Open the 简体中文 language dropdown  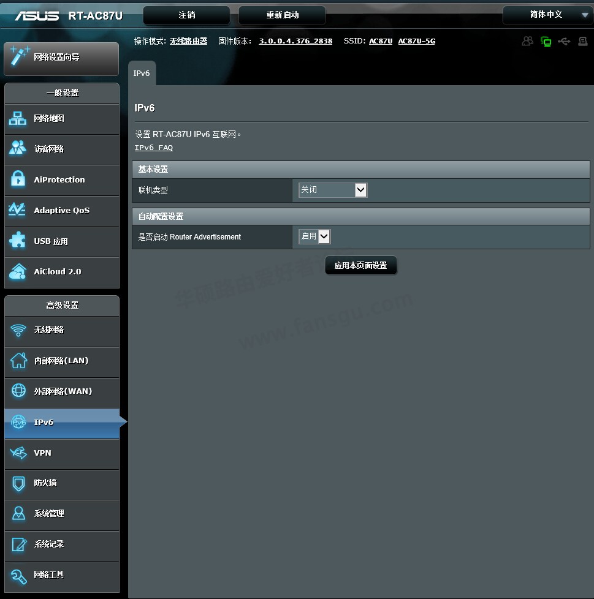click(x=548, y=15)
